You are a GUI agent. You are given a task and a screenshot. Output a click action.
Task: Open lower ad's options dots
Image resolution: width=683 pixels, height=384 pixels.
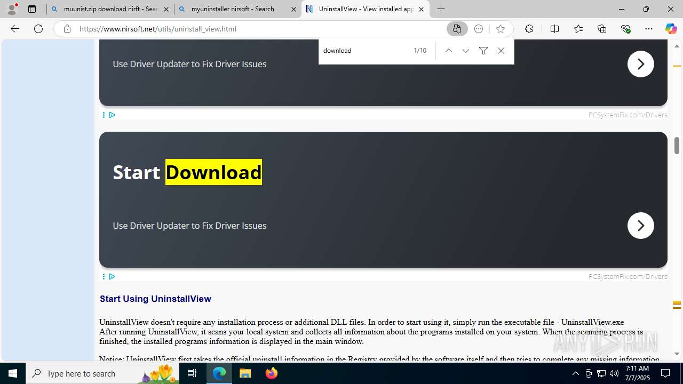coord(104,276)
